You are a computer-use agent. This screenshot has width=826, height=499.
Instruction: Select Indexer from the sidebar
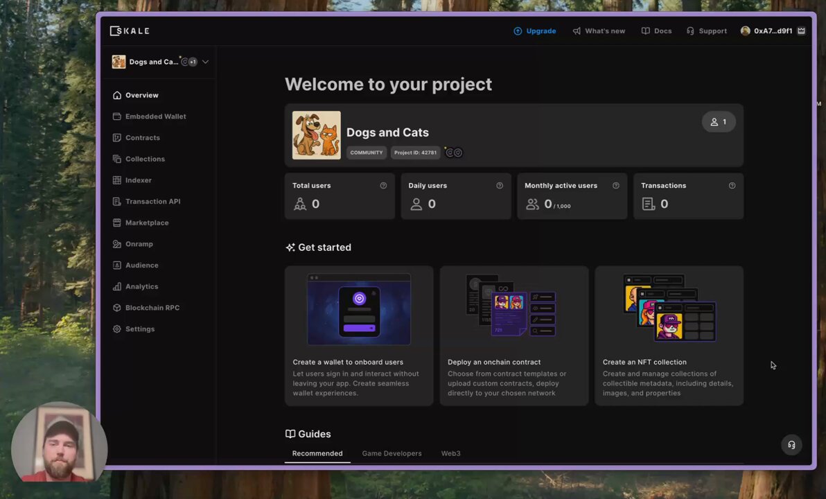(x=132, y=180)
